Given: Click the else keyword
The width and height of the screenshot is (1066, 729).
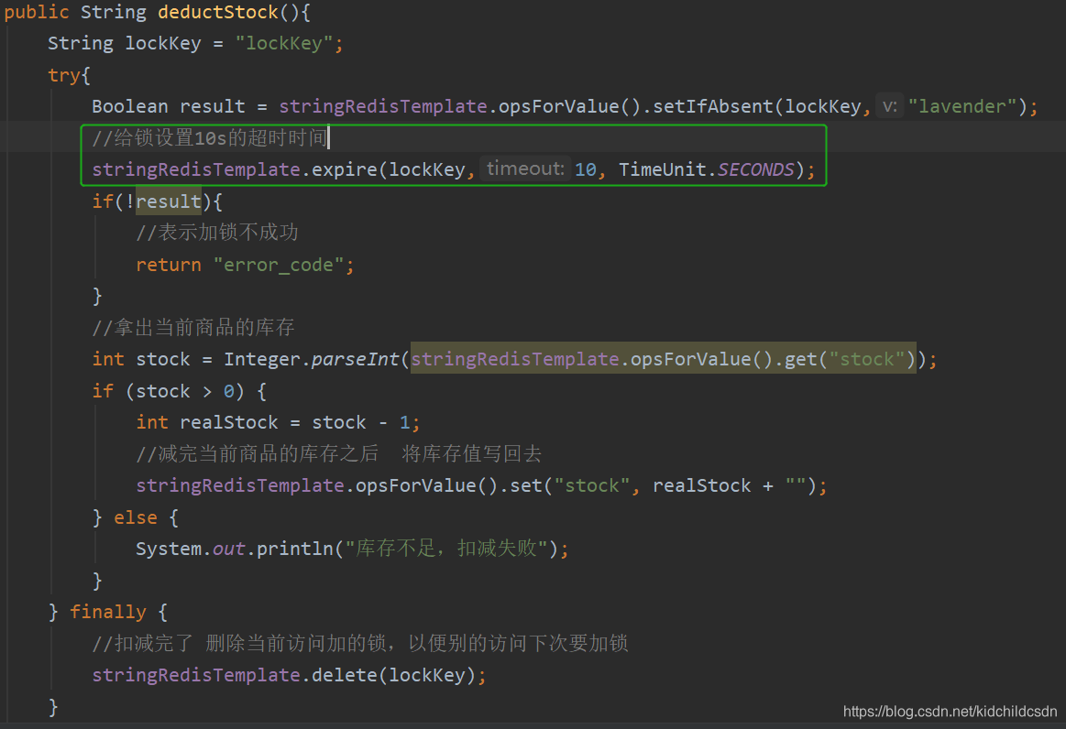Looking at the screenshot, I should point(136,517).
